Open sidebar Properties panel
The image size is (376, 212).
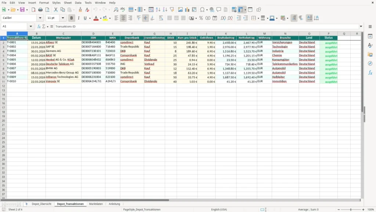pyautogui.click(x=370, y=36)
